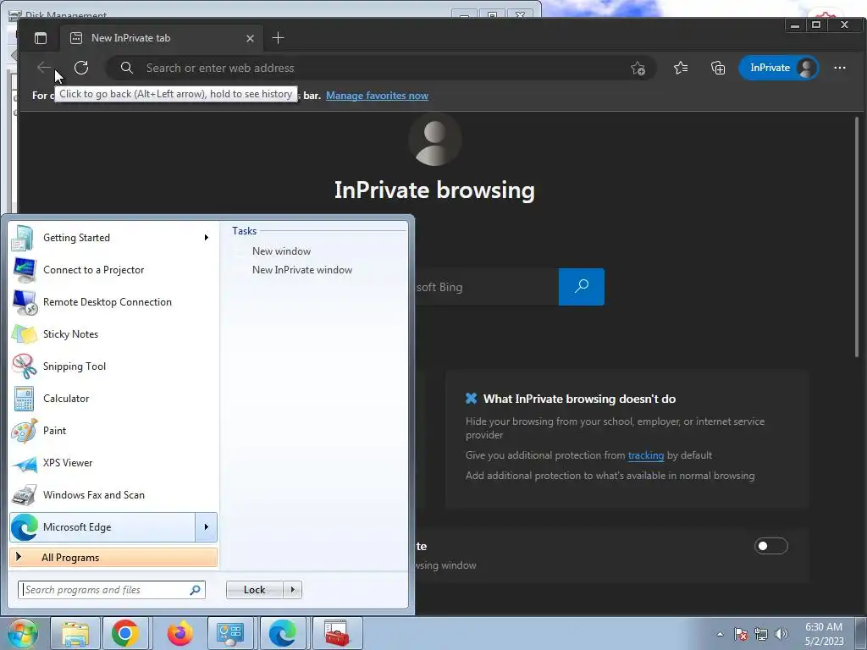Screen dimensions: 867x650
Task: Launch Google Chrome from taskbar
Action: 125,633
